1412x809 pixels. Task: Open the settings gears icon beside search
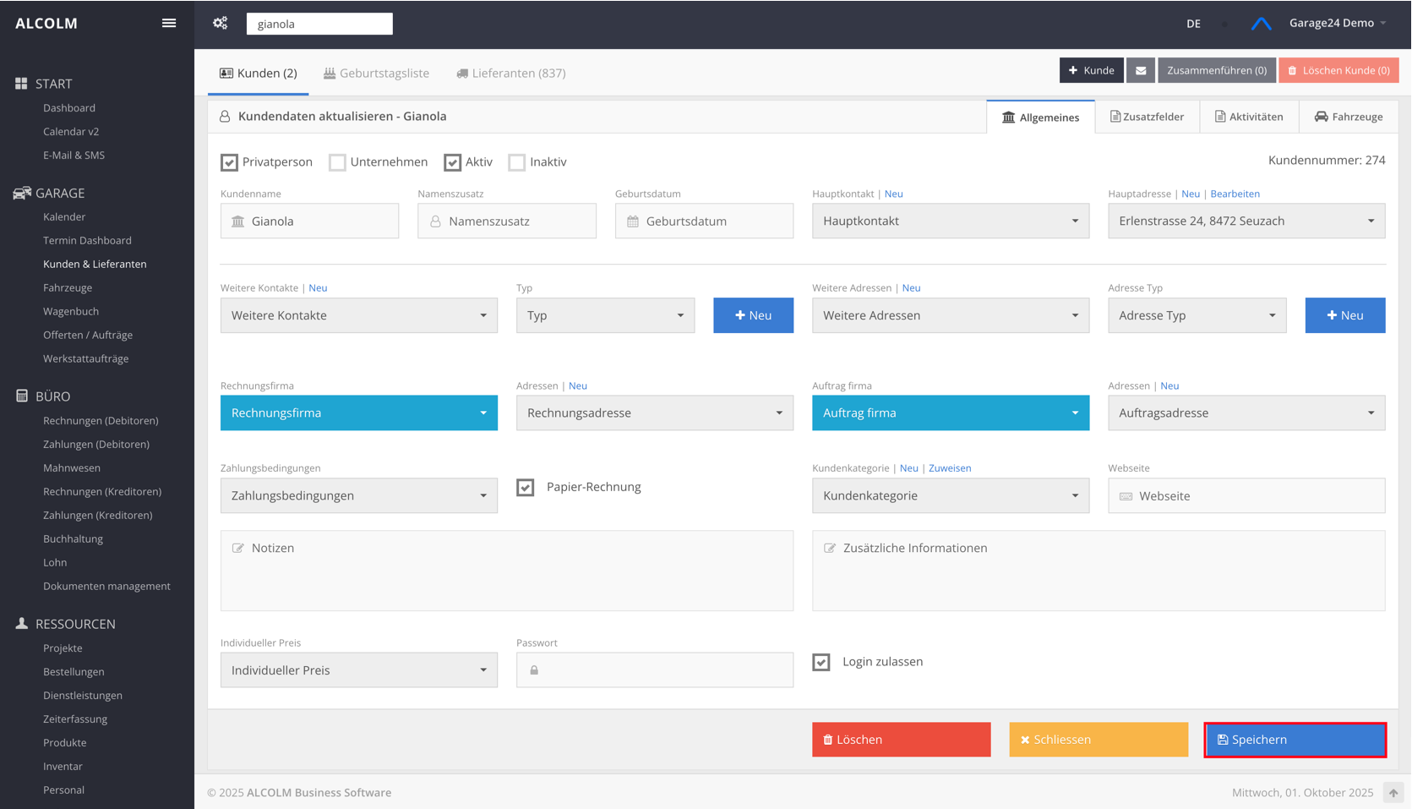(x=221, y=23)
